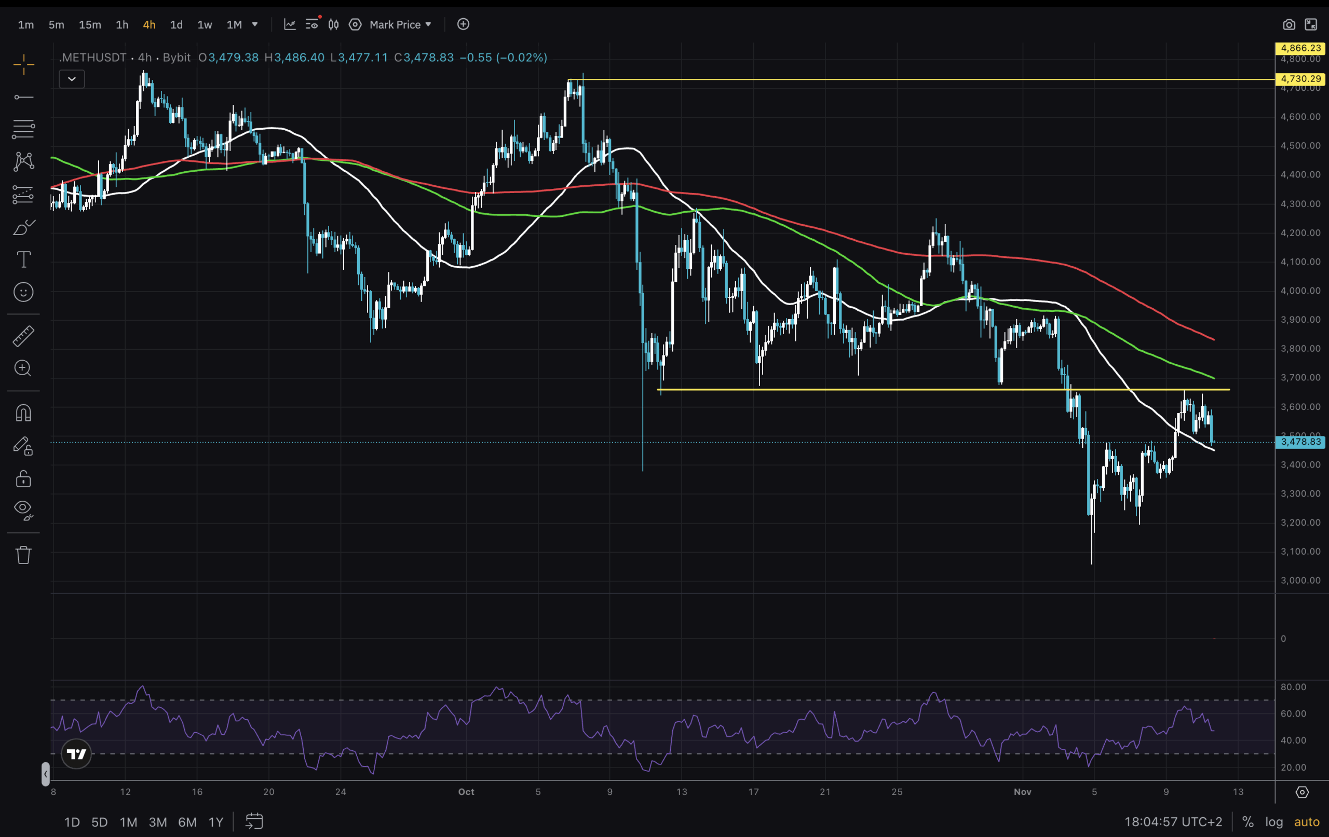Click the trash icon to remove drawings
Image resolution: width=1329 pixels, height=837 pixels.
24,555
